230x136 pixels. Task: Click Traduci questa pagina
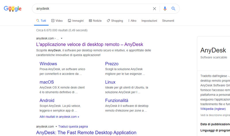73,127
